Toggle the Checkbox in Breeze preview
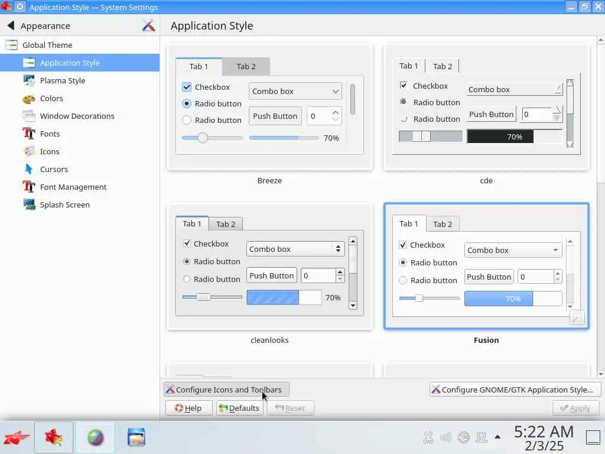 187,87
